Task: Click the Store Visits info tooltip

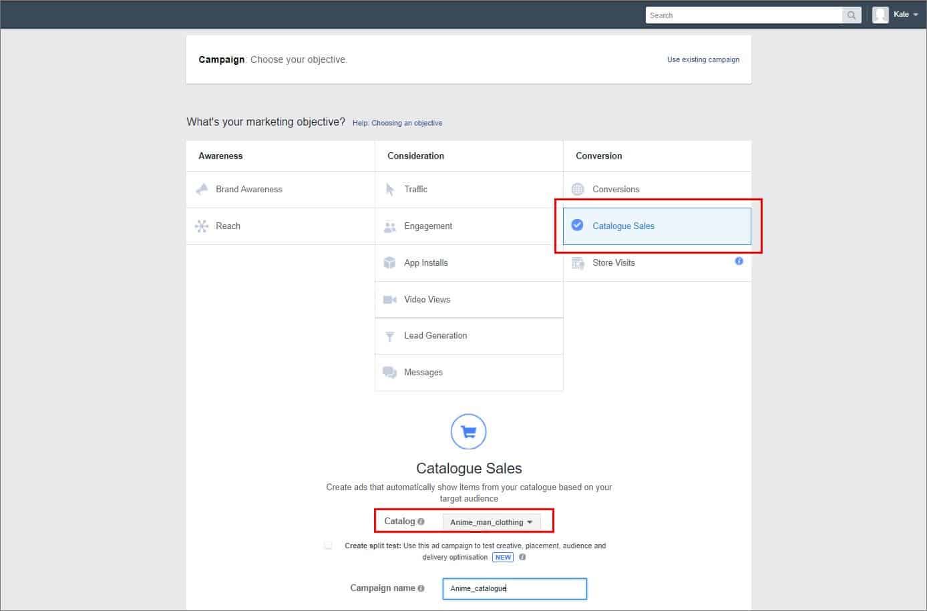Action: pyautogui.click(x=739, y=261)
